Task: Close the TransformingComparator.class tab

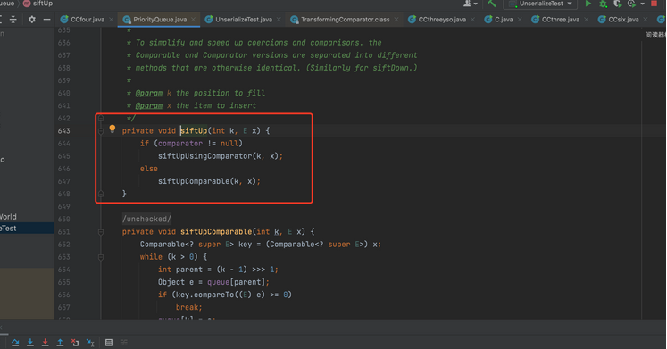Action: tap(396, 20)
